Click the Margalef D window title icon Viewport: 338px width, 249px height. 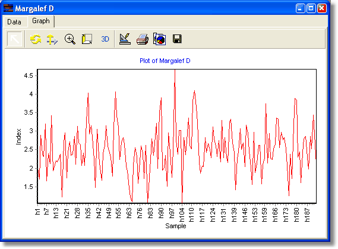(8, 8)
